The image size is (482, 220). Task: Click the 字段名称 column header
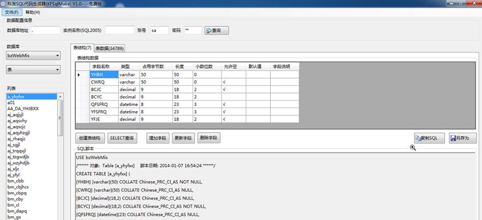tap(104, 66)
